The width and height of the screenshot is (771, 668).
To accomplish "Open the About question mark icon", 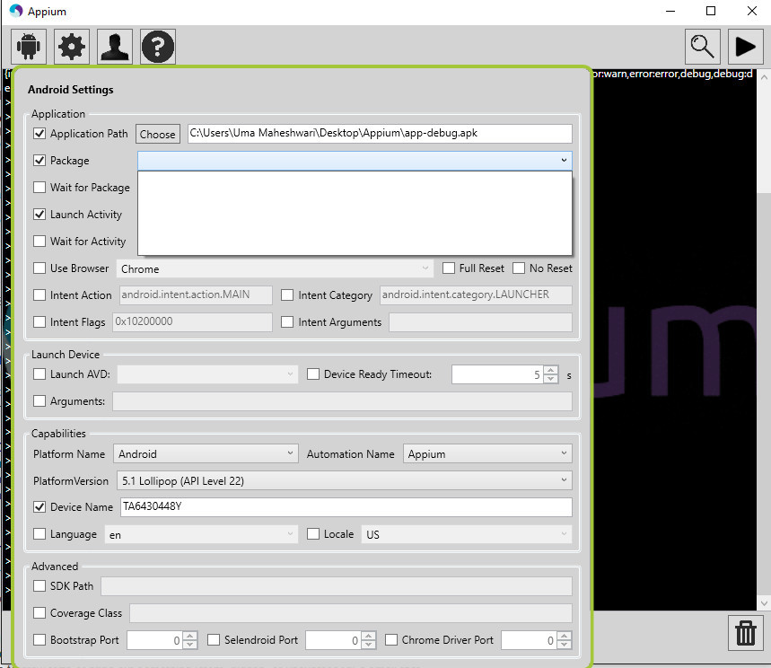I will coord(158,47).
